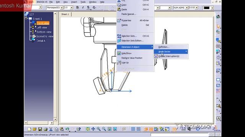The image size is (245, 137).
Task: Click the Hide/Show icon in context menu
Action: coord(119,53)
